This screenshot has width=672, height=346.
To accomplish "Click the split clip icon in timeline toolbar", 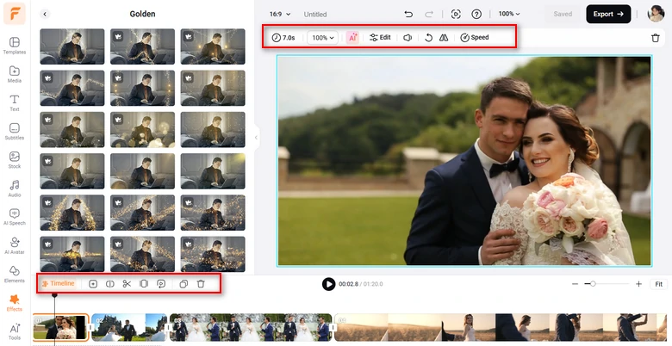I will 110,283.
